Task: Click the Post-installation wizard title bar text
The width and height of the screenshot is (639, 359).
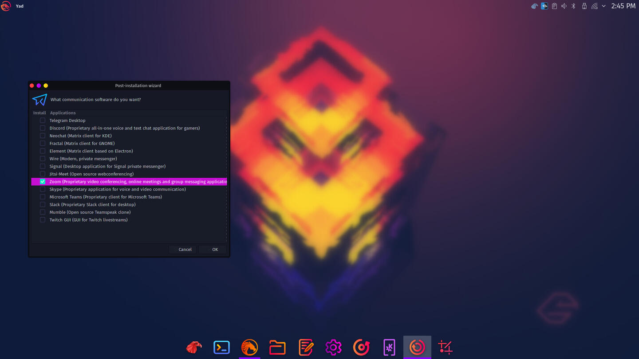Action: point(138,86)
